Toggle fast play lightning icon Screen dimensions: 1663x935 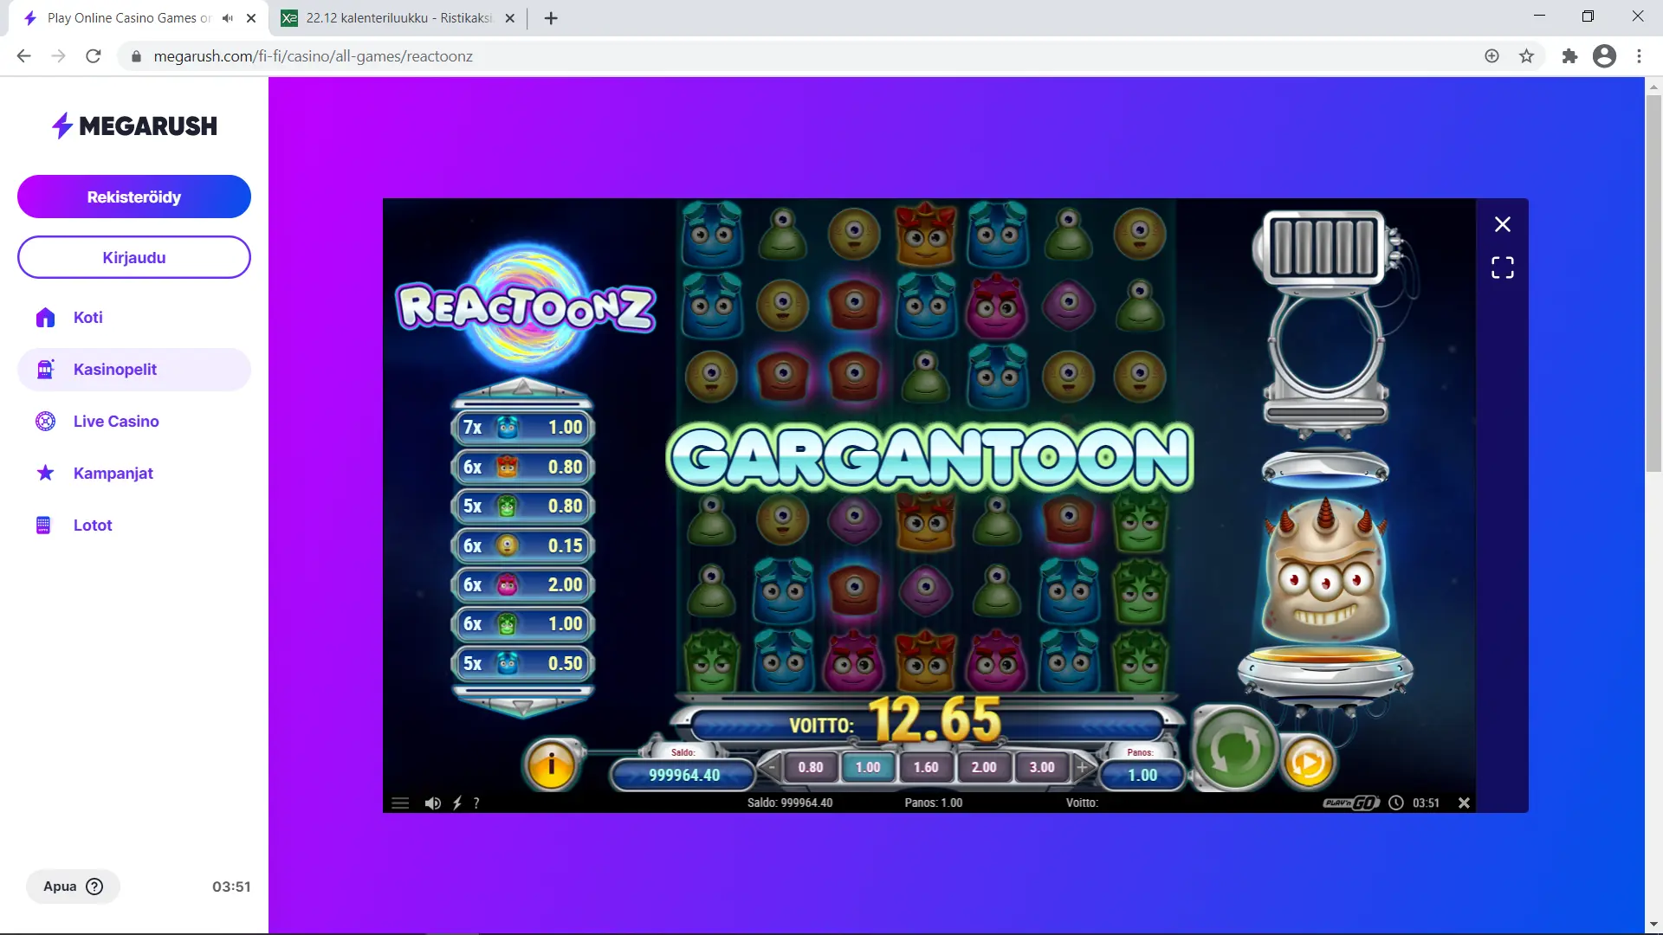point(457,803)
